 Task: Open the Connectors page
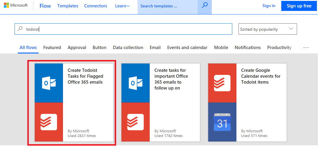coord(96,6)
